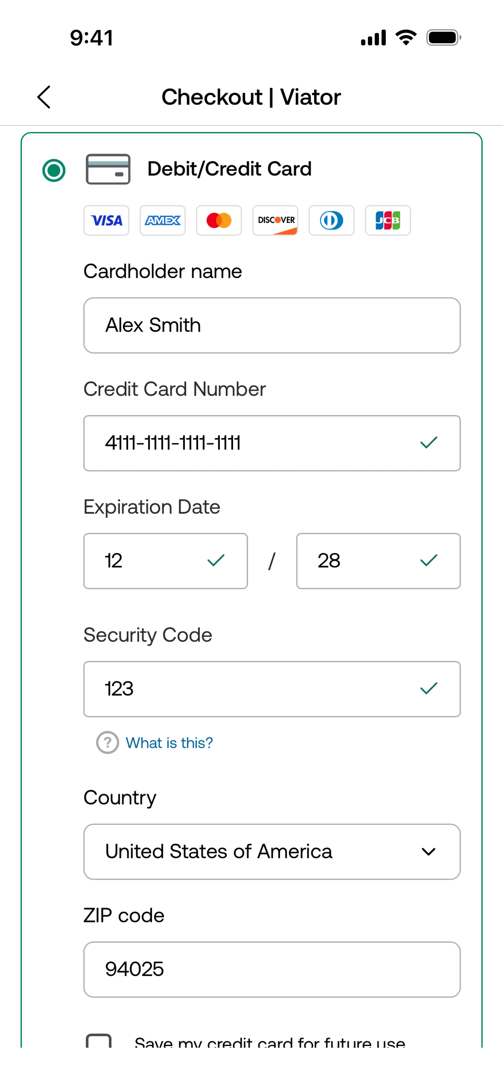Click the credit card icon beside Debit/Credit Card
The height and width of the screenshot is (1091, 503).
pyautogui.click(x=108, y=169)
